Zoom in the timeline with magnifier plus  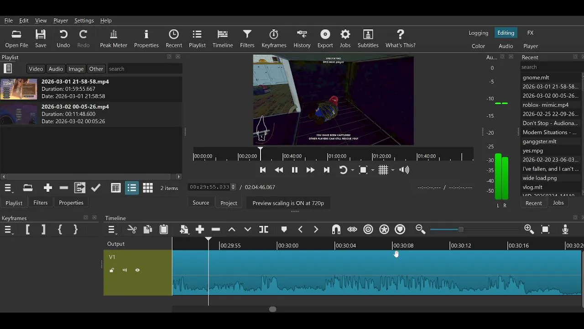click(529, 229)
